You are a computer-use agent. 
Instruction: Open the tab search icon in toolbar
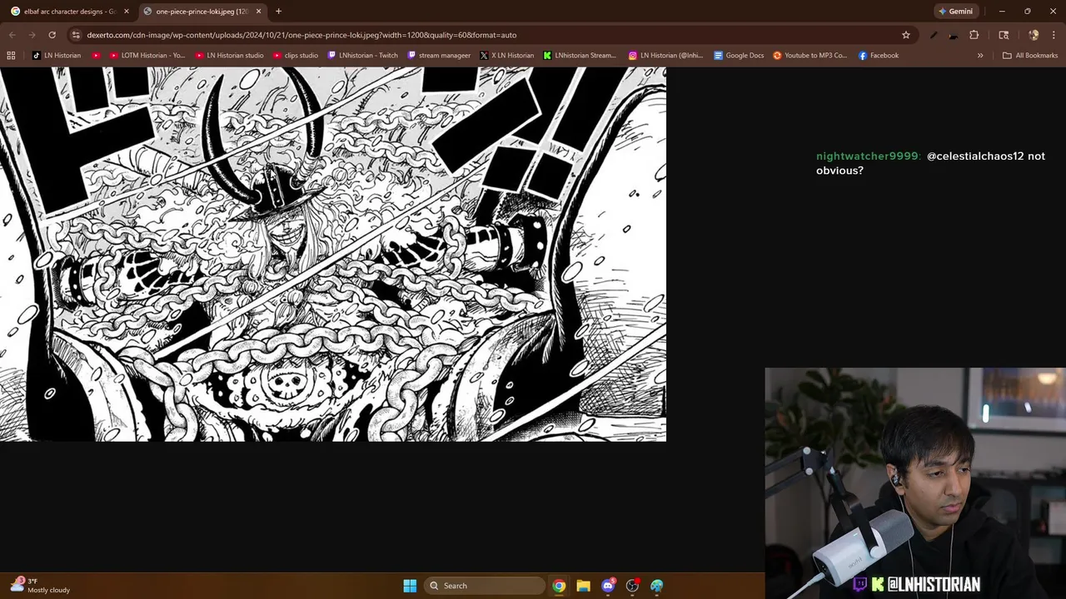click(1004, 35)
